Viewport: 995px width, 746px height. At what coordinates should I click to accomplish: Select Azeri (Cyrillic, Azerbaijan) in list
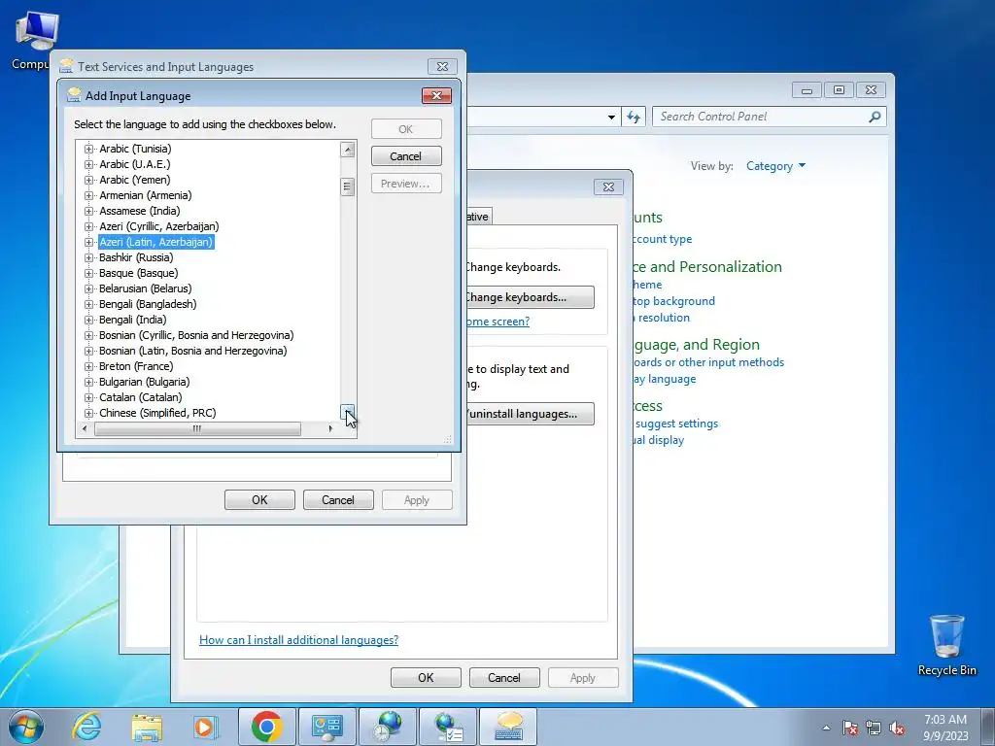158,226
